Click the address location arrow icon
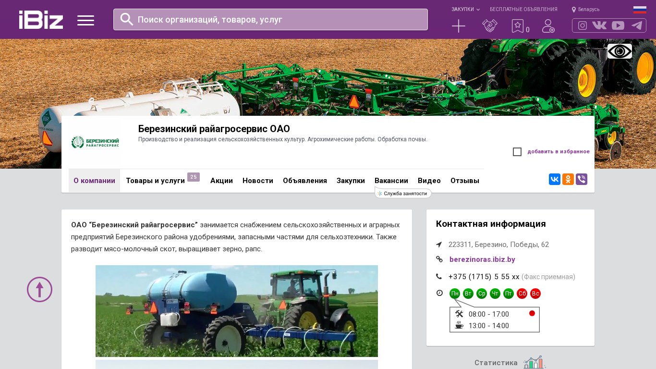This screenshot has width=656, height=369. pos(439,245)
